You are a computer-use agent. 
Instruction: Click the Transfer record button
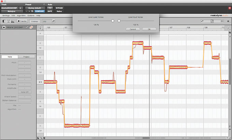(22, 21)
